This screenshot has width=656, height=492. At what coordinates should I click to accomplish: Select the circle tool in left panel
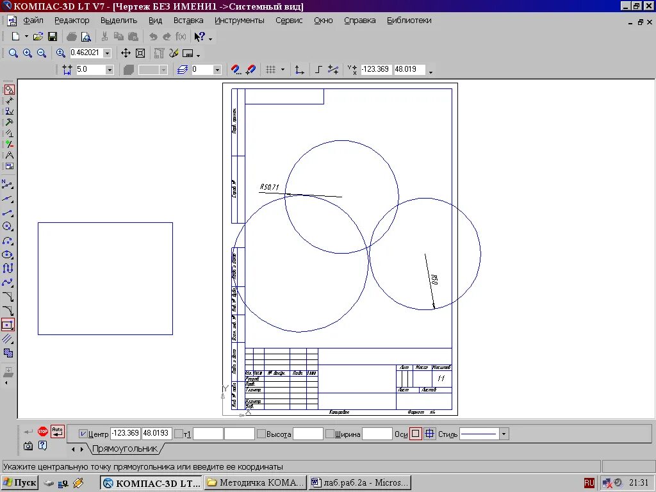pos(8,227)
